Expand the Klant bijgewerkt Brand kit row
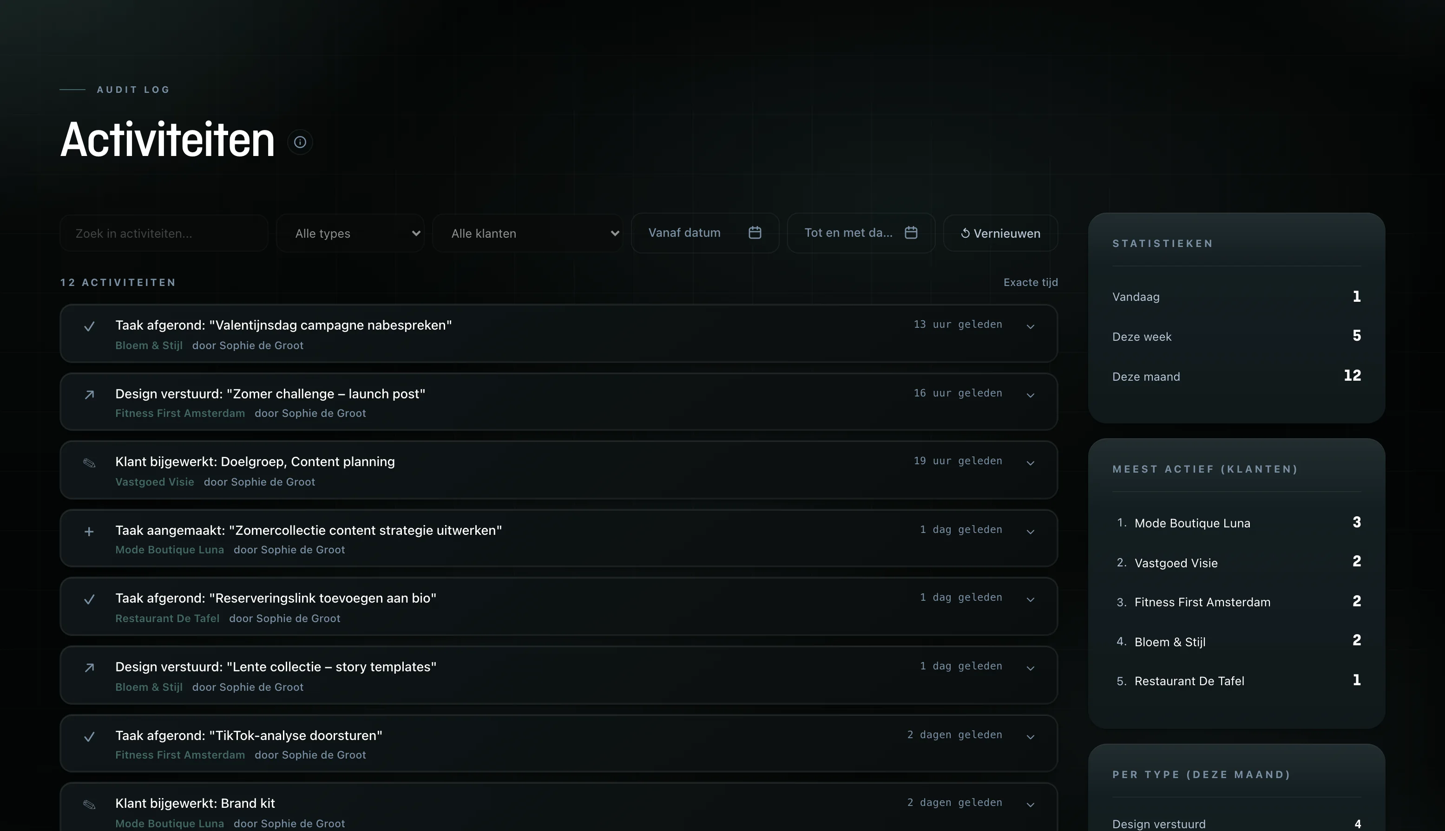The image size is (1445, 831). 1031,805
